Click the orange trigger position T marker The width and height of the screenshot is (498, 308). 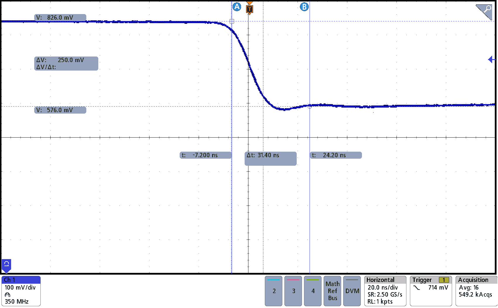pos(249,9)
